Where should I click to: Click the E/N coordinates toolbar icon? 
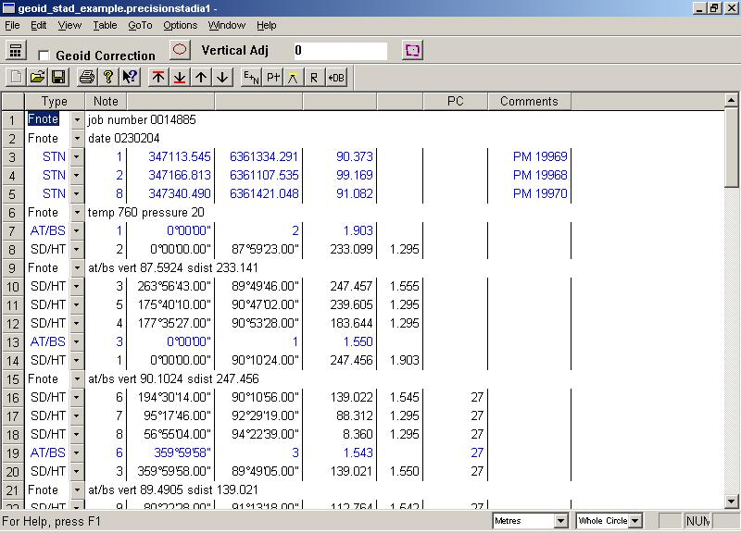point(250,78)
